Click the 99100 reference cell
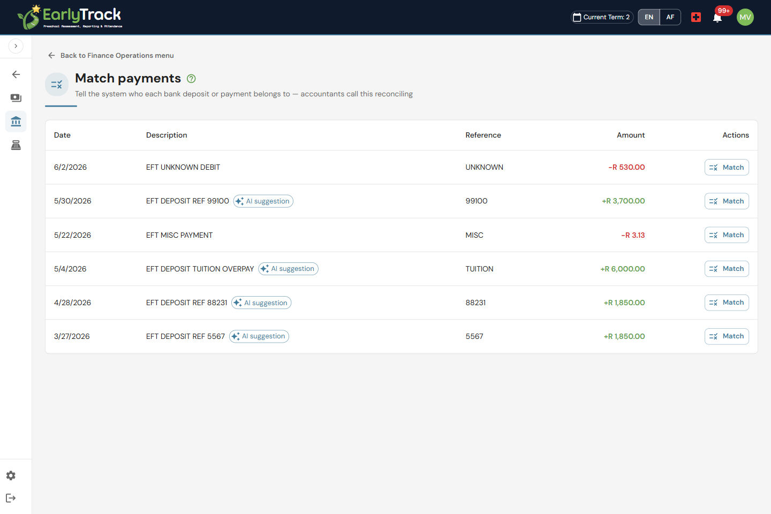Viewport: 771px width, 514px height. [x=477, y=201]
